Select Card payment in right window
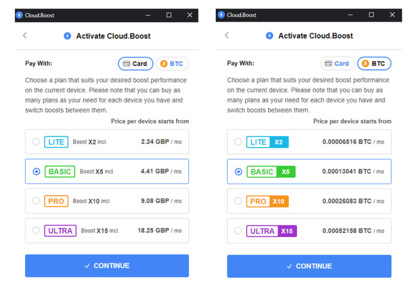This screenshot has width=412, height=285. pyautogui.click(x=338, y=64)
